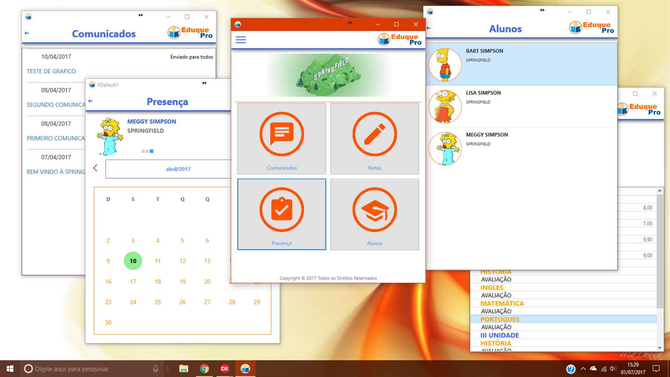Select day 13 in the calendar
Screen dimensions: 670x377
pos(207,261)
